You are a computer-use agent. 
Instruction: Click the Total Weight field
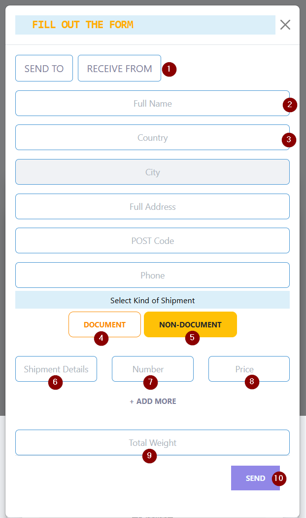pyautogui.click(x=152, y=442)
